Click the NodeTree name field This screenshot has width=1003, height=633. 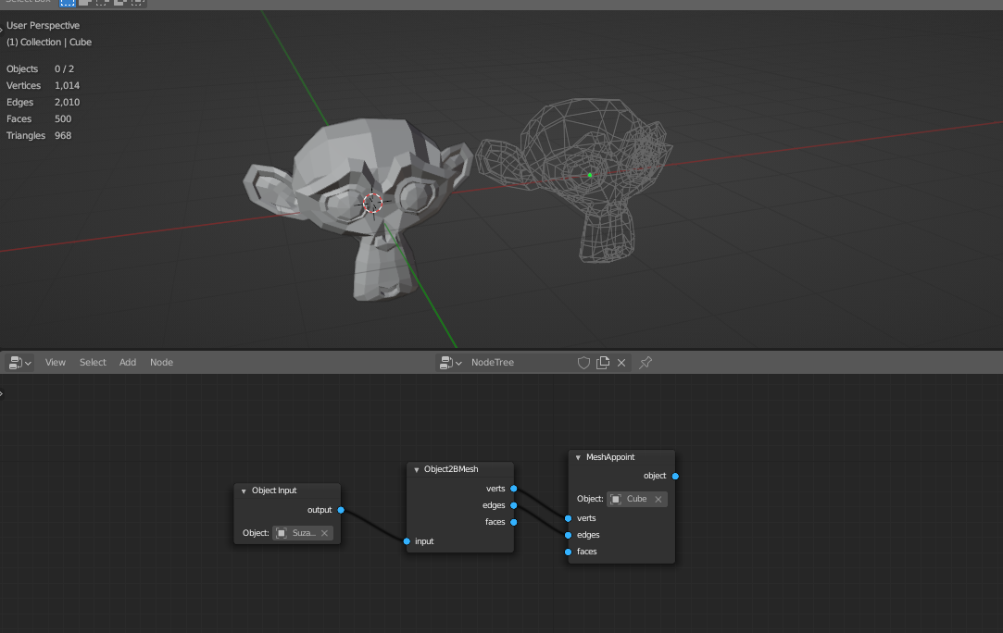pyautogui.click(x=519, y=363)
